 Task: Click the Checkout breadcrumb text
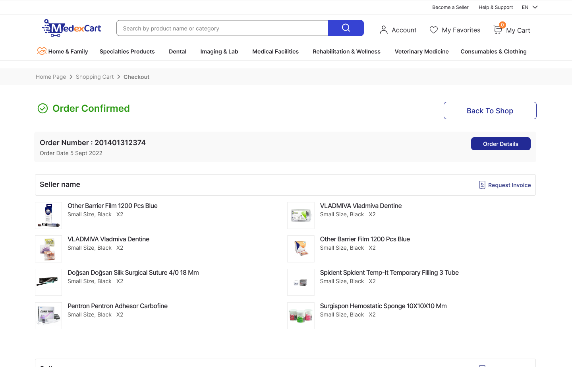point(136,77)
